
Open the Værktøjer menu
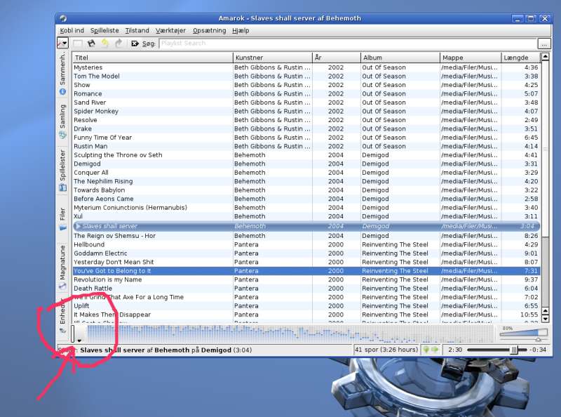[x=170, y=31]
